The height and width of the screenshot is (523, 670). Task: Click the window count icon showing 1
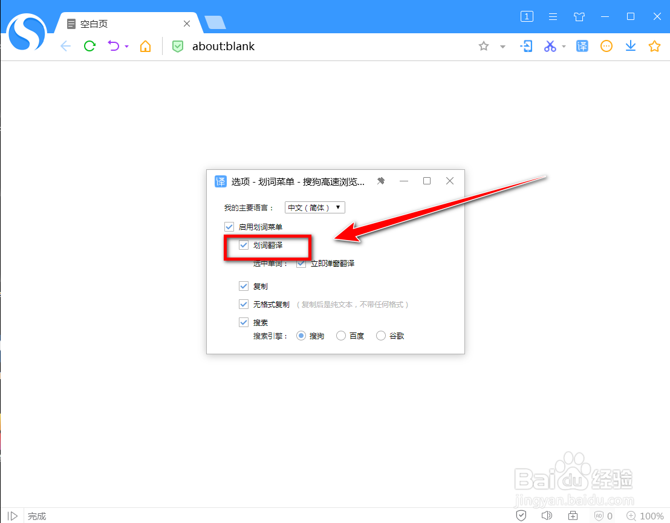click(x=527, y=17)
